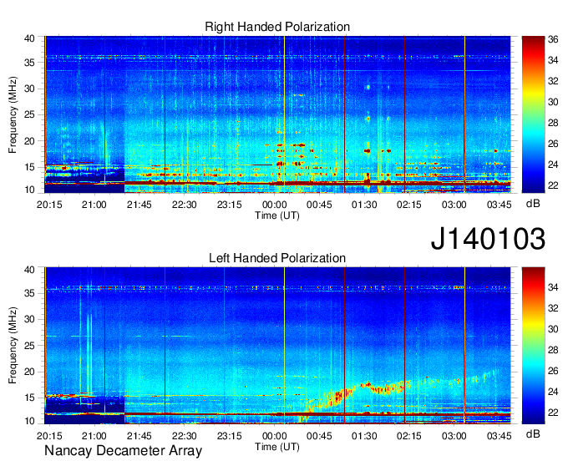Click the 'Left Handed Polarization' plot title

pyautogui.click(x=277, y=258)
